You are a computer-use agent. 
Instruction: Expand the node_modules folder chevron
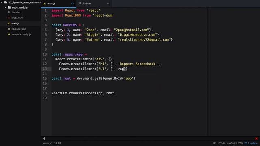coord(5,7)
